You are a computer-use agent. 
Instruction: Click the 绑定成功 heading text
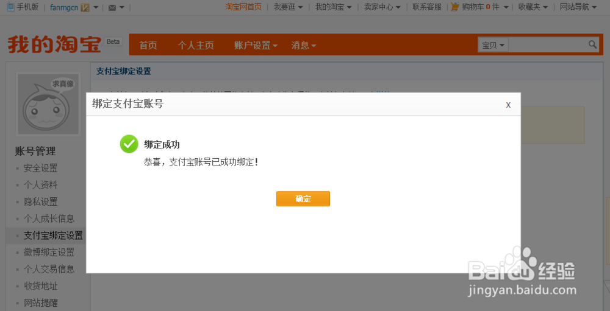[x=162, y=144]
